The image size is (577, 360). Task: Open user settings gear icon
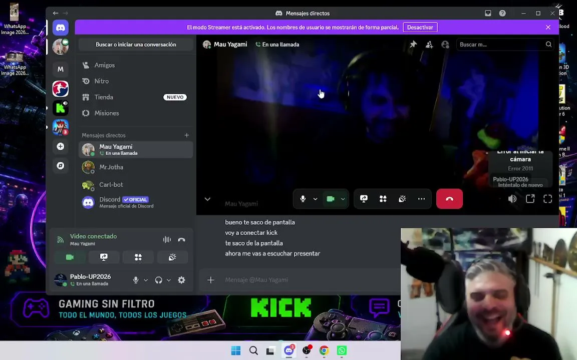pyautogui.click(x=181, y=280)
